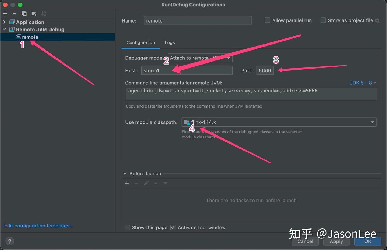Screen dimensions: 387x250
Task: Uncheck Activate tool window
Action: click(x=173, y=227)
